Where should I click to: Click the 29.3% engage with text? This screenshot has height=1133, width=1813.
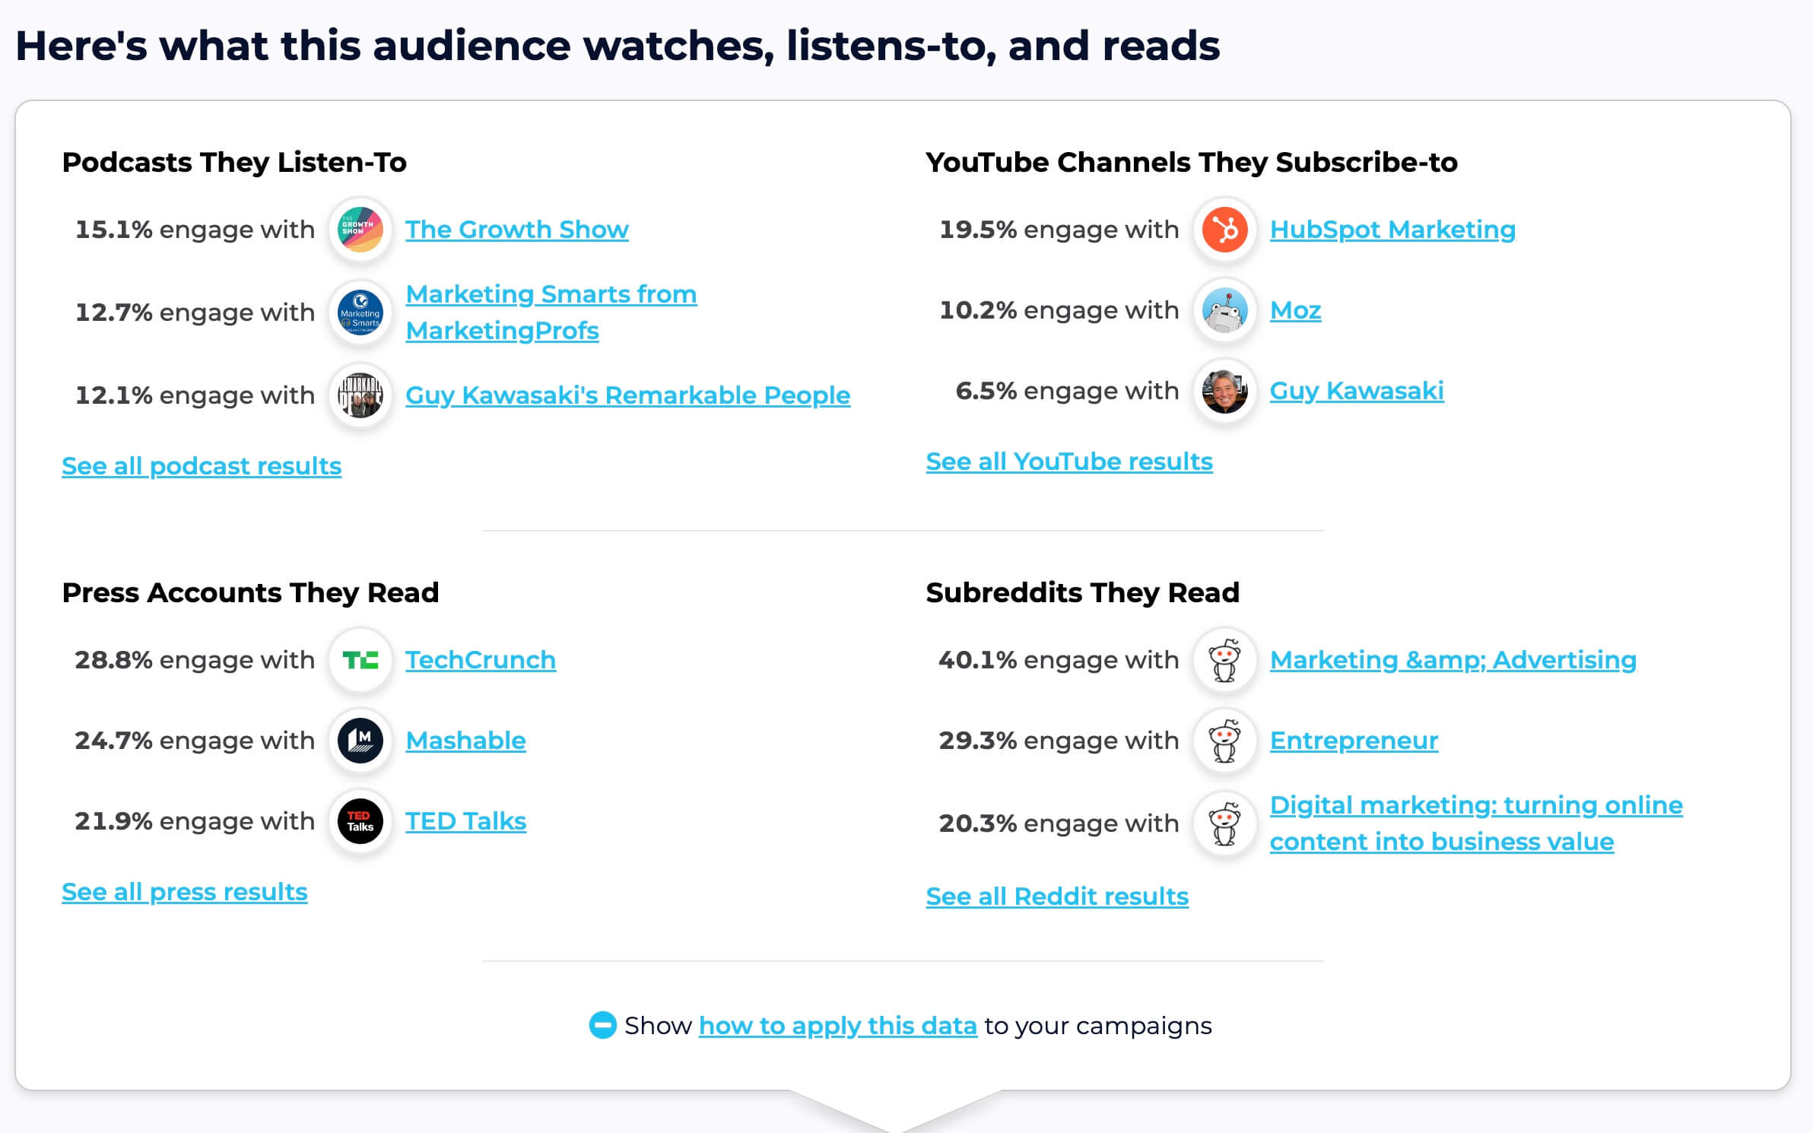point(1059,741)
